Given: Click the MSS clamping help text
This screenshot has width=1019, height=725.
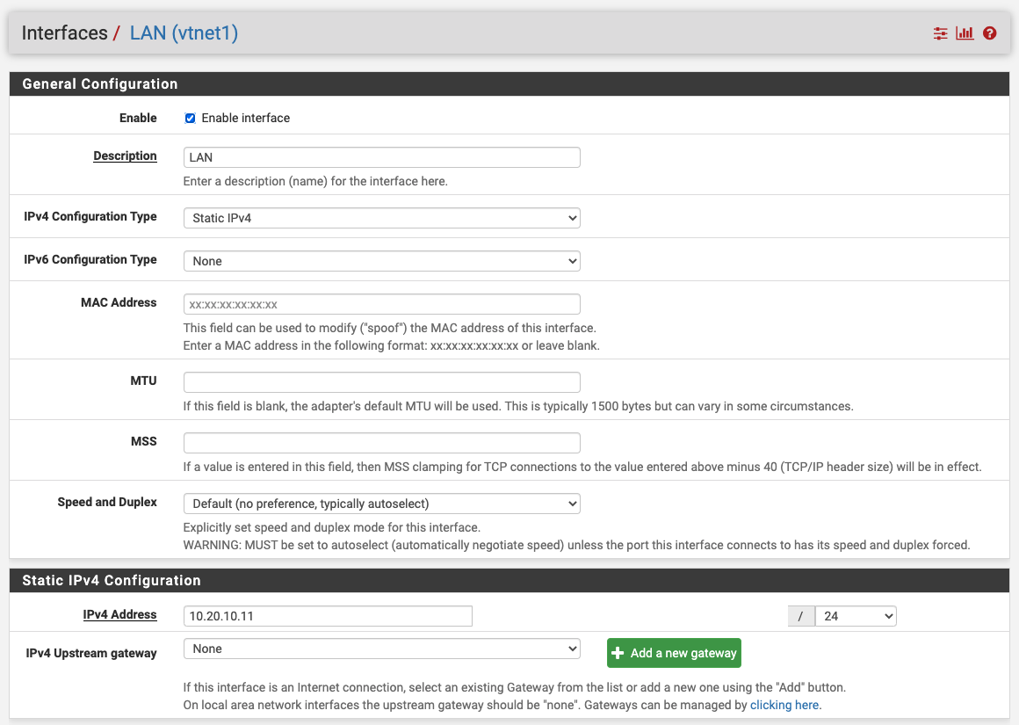Looking at the screenshot, I should [582, 467].
